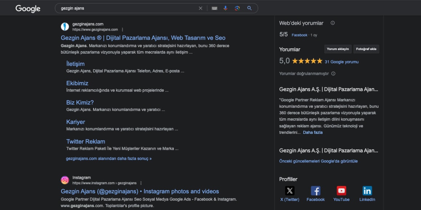Show info about Web'deki yorumlar

point(333,23)
